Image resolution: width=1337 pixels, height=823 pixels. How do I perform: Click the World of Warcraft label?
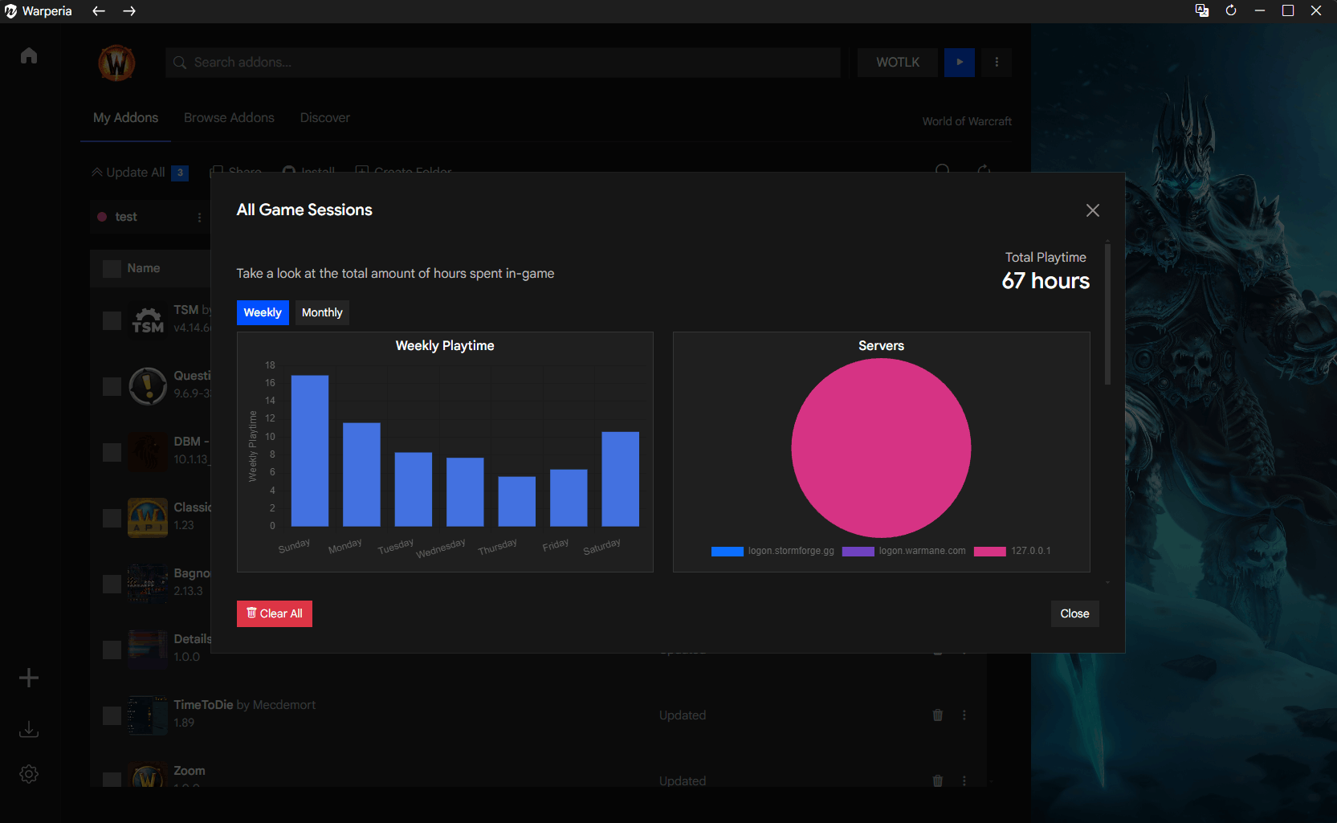[x=967, y=121]
